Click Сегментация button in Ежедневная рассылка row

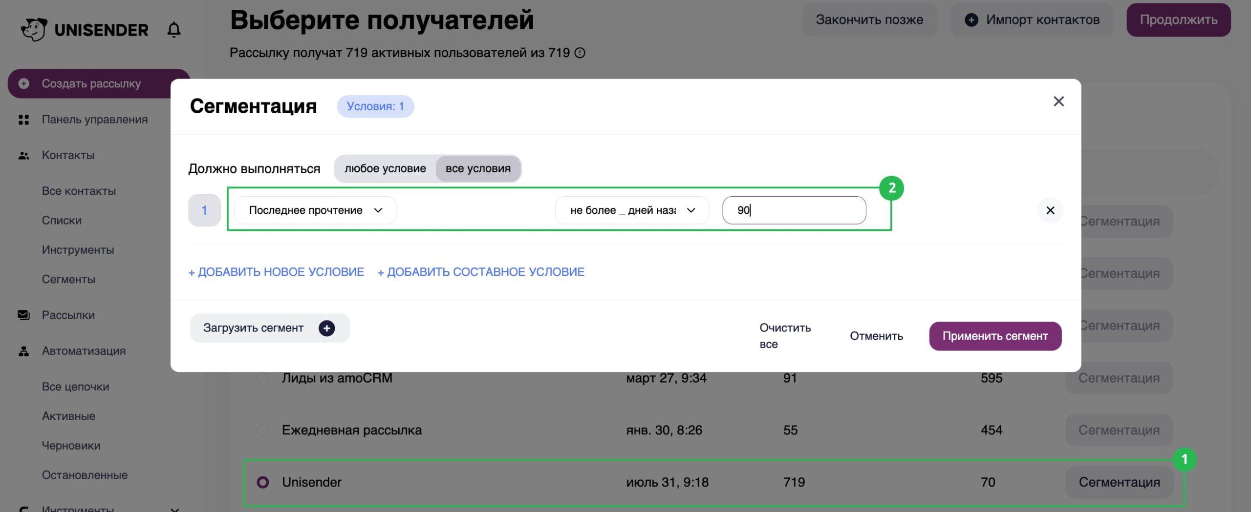[x=1119, y=430]
